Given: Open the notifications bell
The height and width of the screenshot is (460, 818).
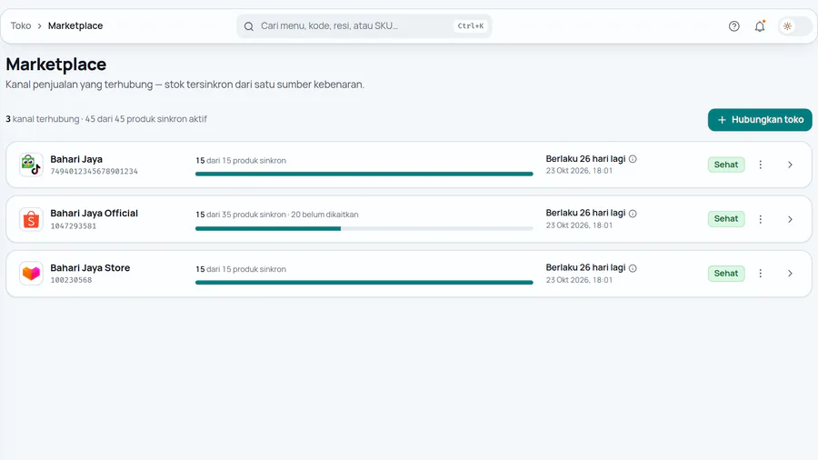Looking at the screenshot, I should tap(760, 26).
